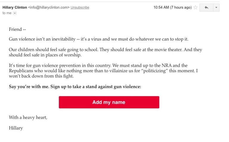Click the sender name Hillary Clinton
Screen dimensions: 229x142
[x=15, y=7]
